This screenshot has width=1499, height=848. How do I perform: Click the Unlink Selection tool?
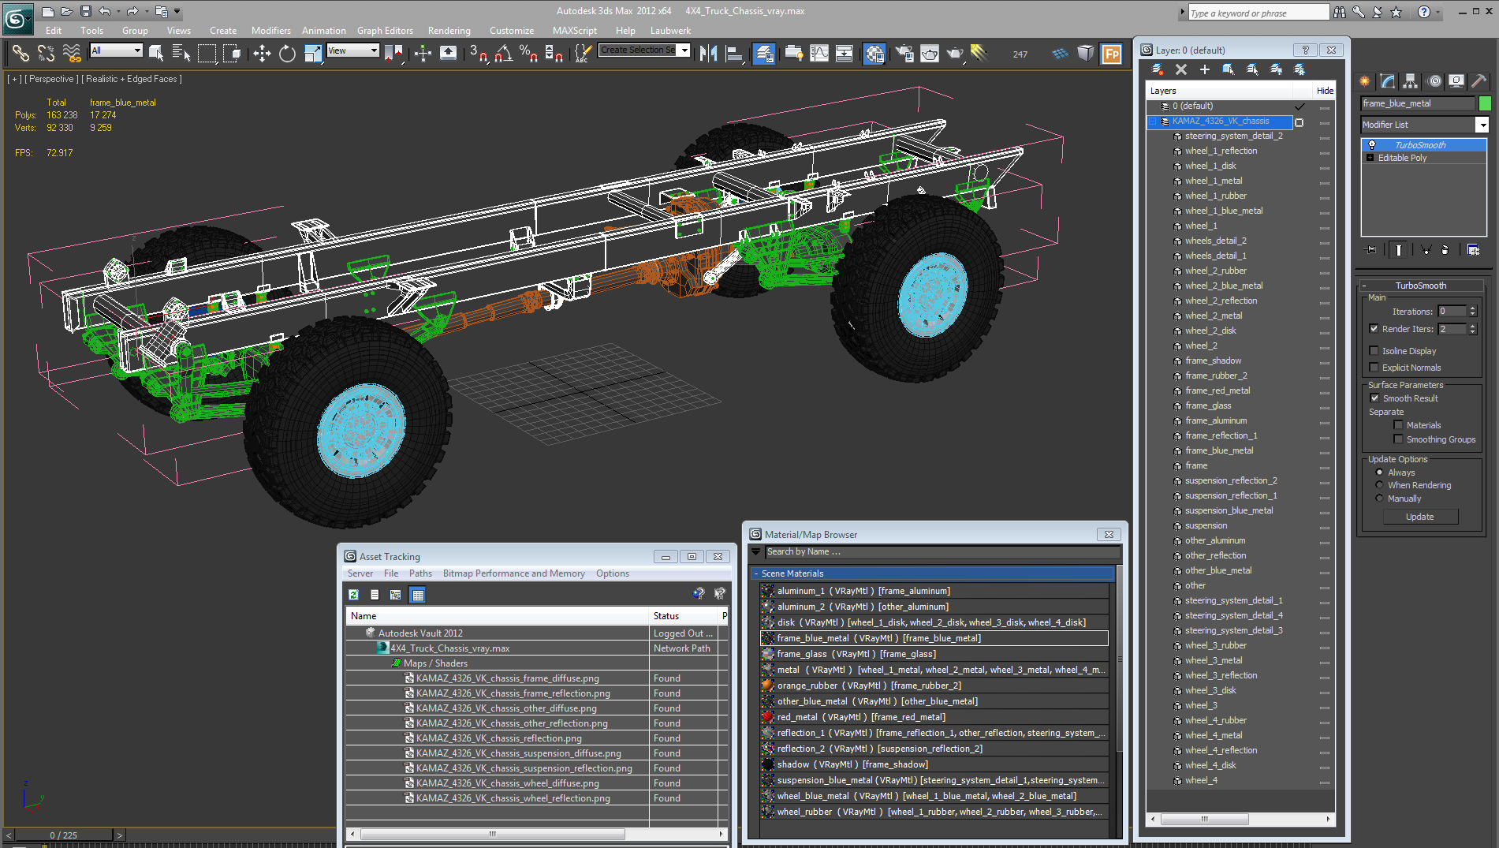click(x=47, y=53)
